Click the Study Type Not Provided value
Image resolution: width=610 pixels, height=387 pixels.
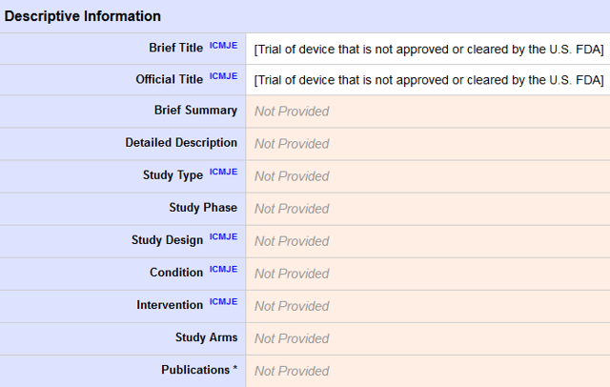[292, 176]
